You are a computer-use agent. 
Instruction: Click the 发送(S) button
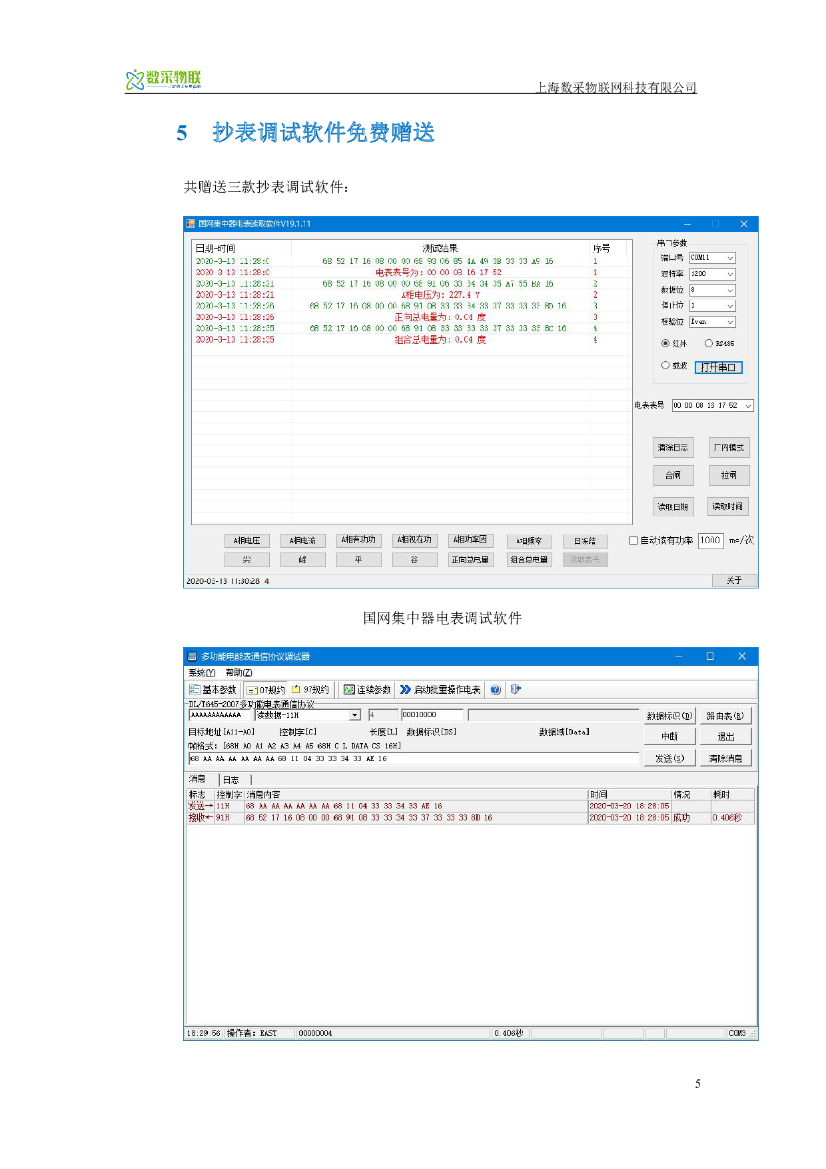click(669, 758)
